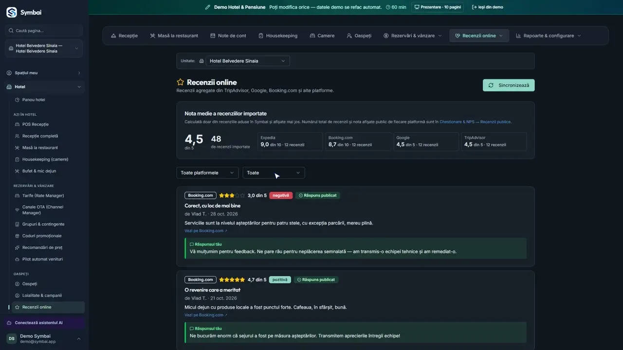623x350 pixels.
Task: Open Vezi pe Booking.com link under Vlad T. 28 oct.
Action: [206, 231]
